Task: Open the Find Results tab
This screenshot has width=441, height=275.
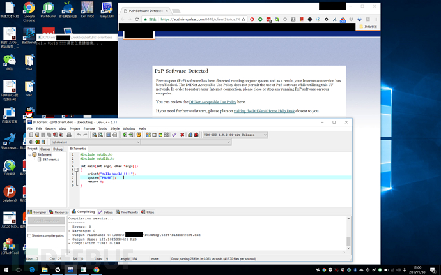Action: click(127, 212)
